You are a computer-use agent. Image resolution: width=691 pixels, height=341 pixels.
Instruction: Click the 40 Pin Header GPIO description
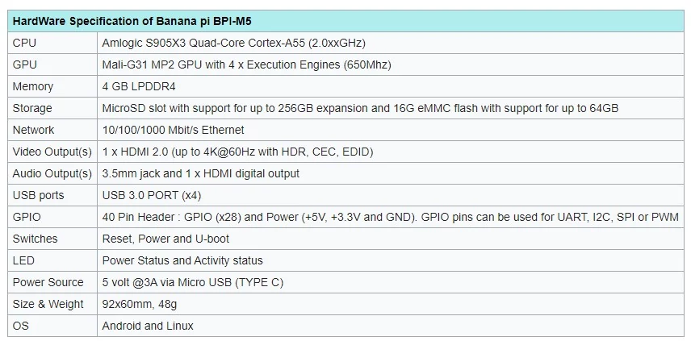click(x=391, y=218)
